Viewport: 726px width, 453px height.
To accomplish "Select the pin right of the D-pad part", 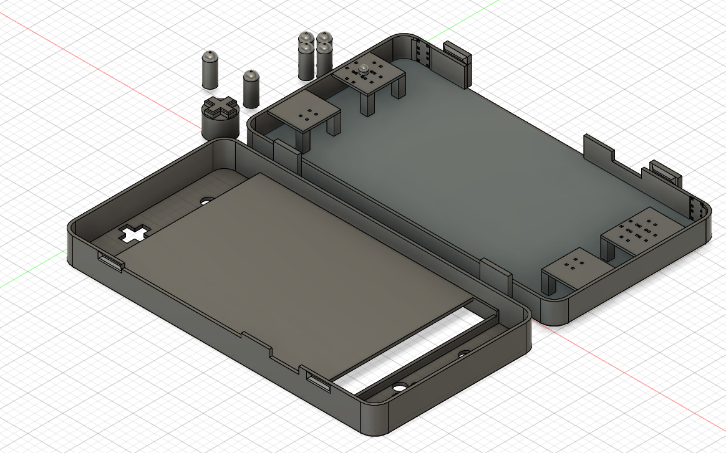I will tap(251, 88).
